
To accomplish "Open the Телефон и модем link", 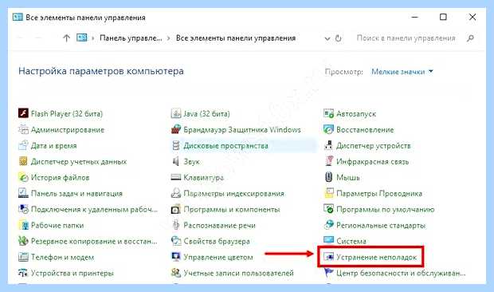I will [x=62, y=258].
